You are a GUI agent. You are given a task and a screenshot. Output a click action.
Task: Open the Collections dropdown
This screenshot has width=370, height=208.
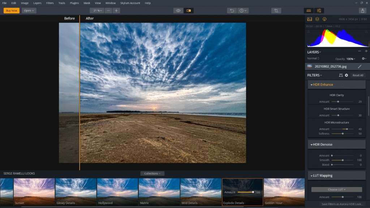[152, 173]
